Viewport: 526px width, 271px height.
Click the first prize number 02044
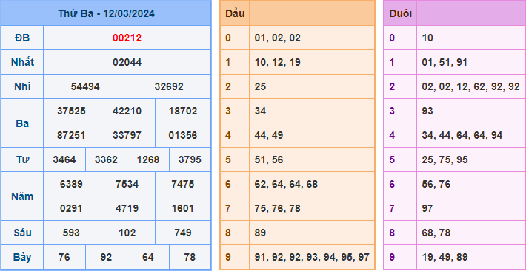click(x=127, y=63)
